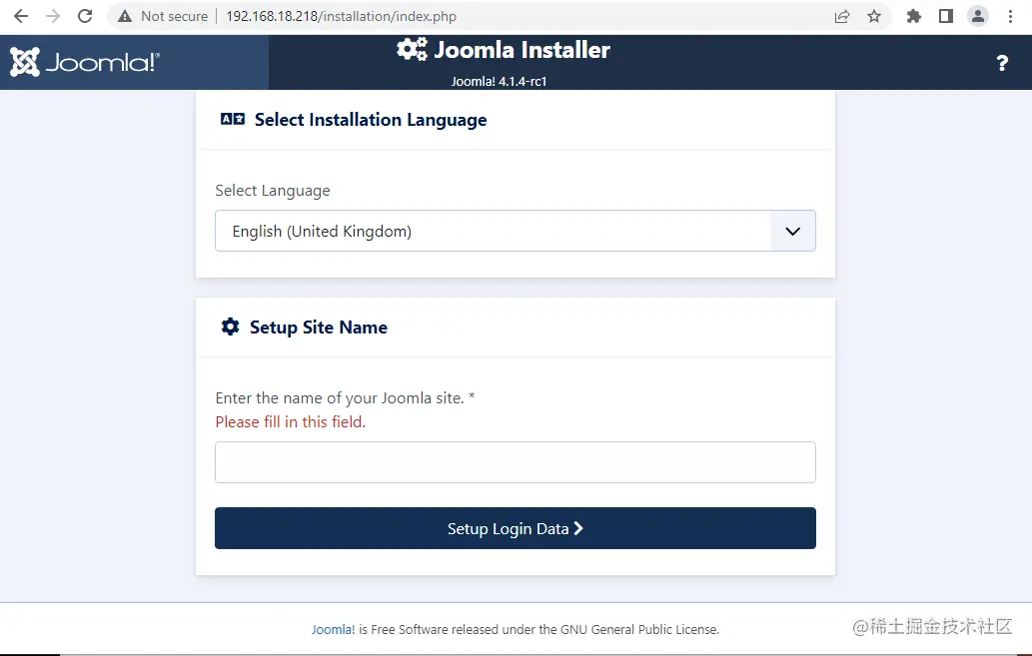
Task: Click the GNU General Public License text
Action: click(x=637, y=630)
